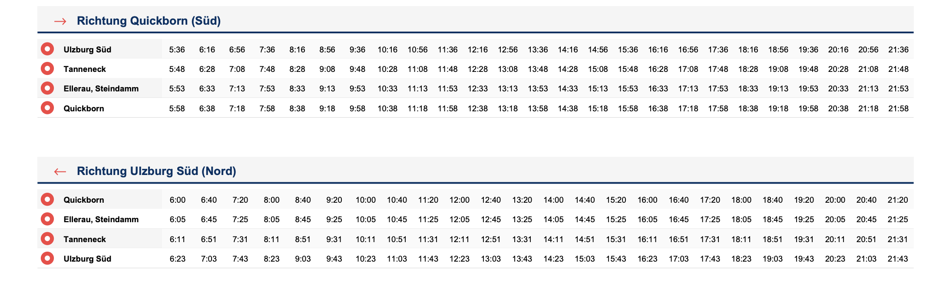Click the stop icon for Tanneneck in the Ulzburg Süd-direction table

click(47, 239)
